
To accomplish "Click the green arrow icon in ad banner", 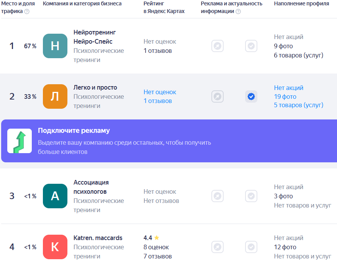I will click(20, 141).
